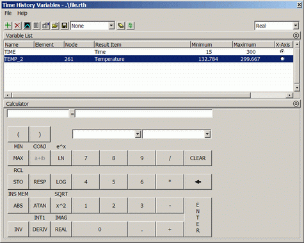Click the RESP button
Viewport: 304px width, 243px height.
tap(40, 181)
